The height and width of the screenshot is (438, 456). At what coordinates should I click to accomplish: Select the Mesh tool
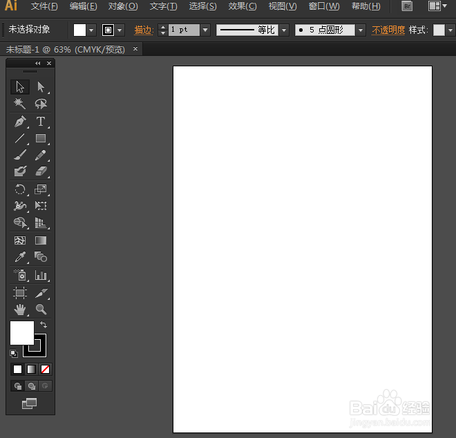point(20,240)
